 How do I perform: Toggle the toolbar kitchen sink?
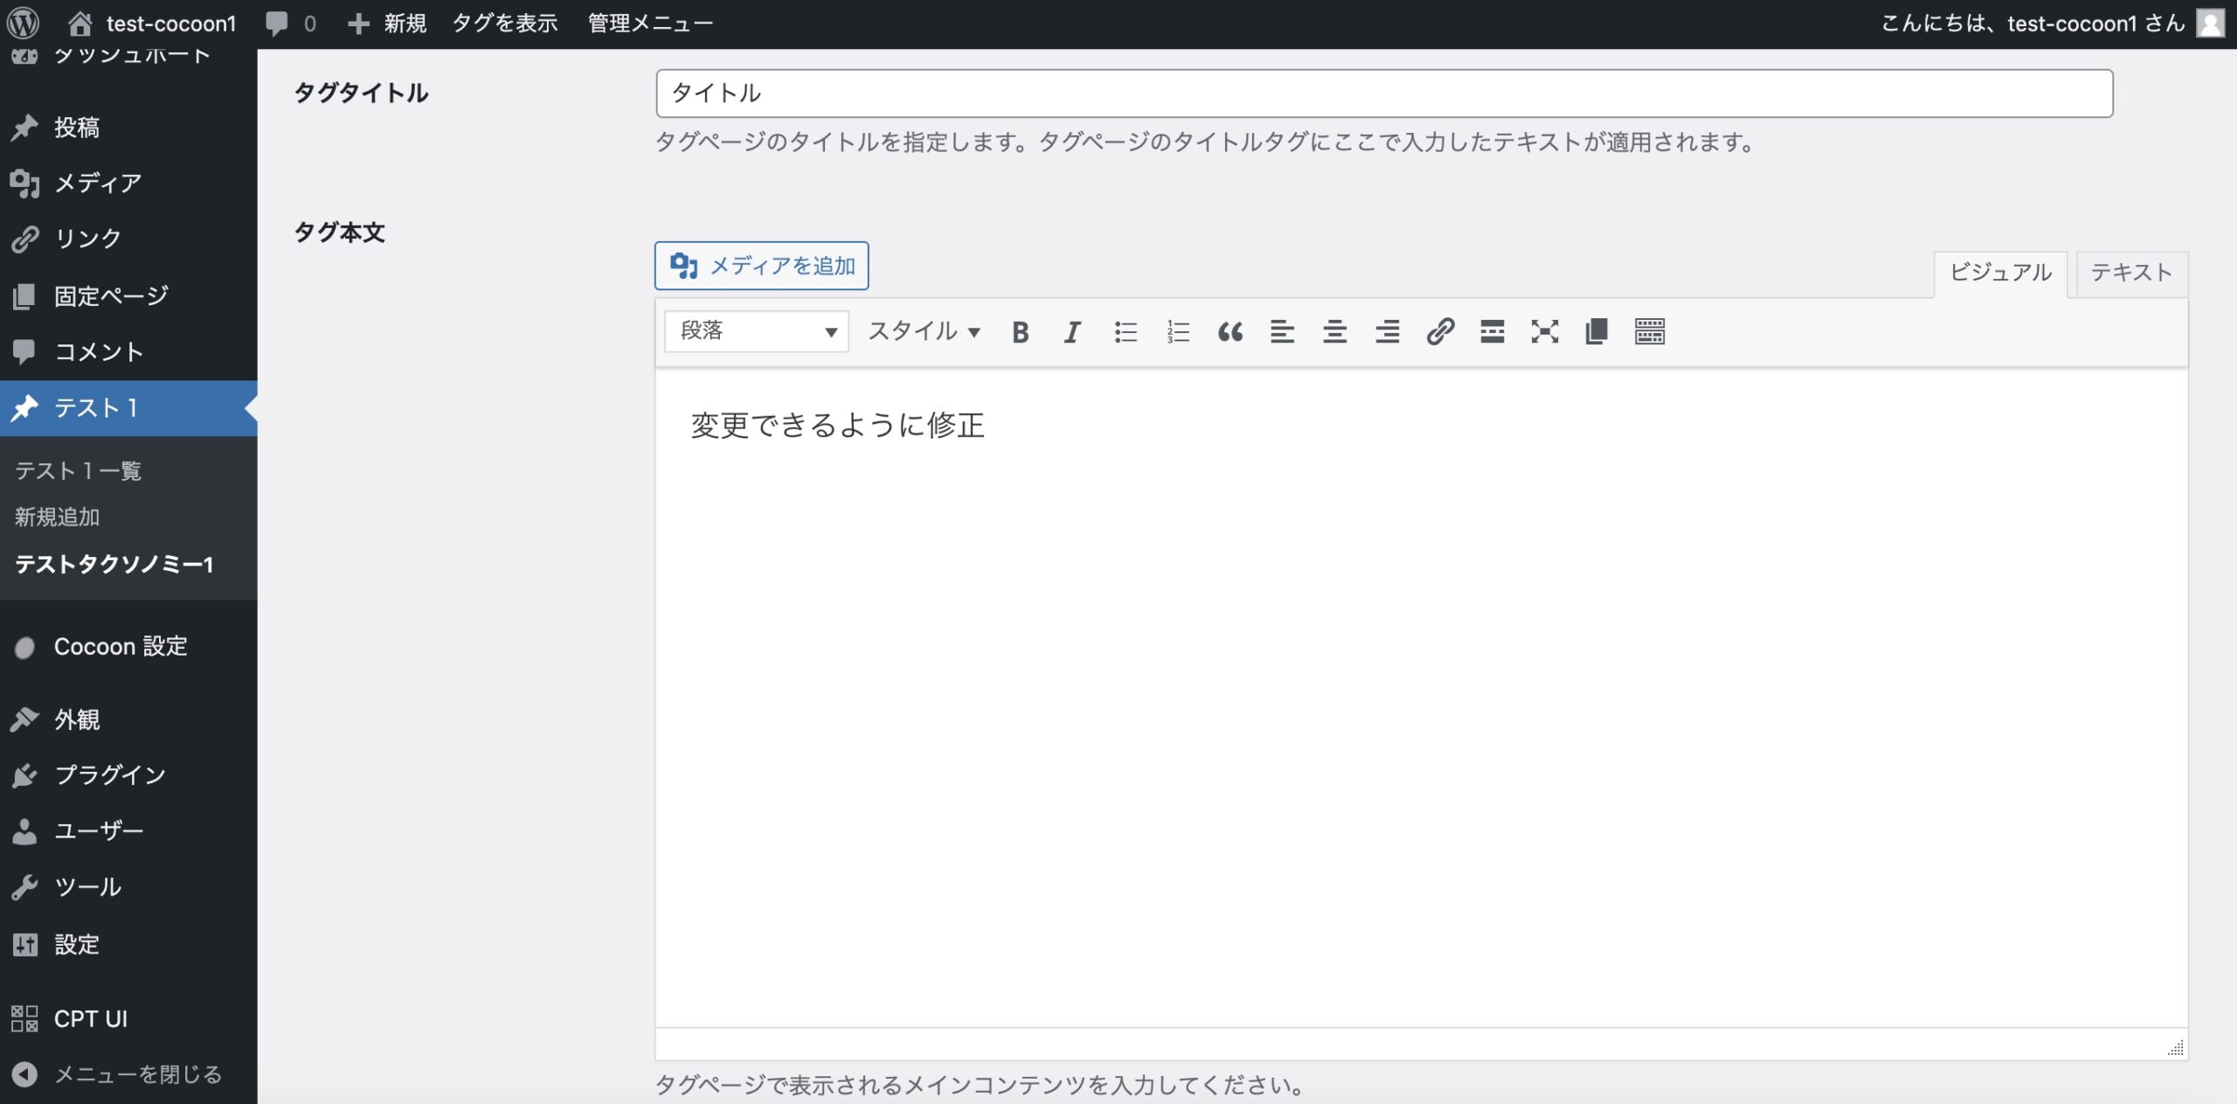(1649, 332)
